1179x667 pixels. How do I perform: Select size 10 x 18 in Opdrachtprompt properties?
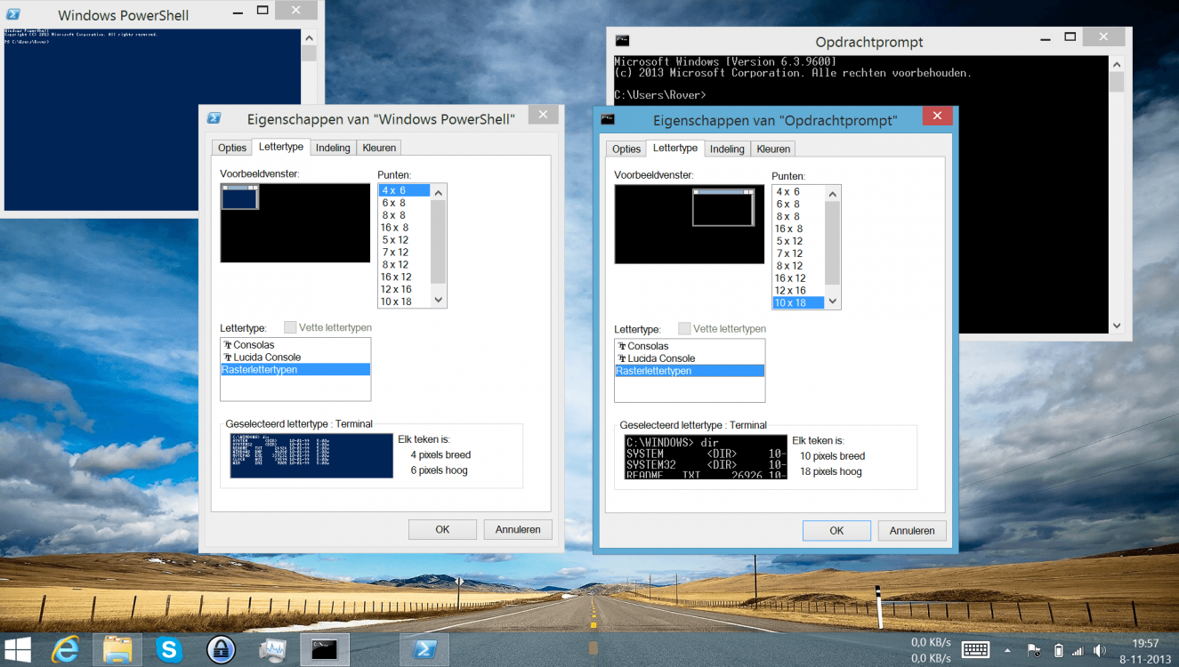click(x=798, y=303)
